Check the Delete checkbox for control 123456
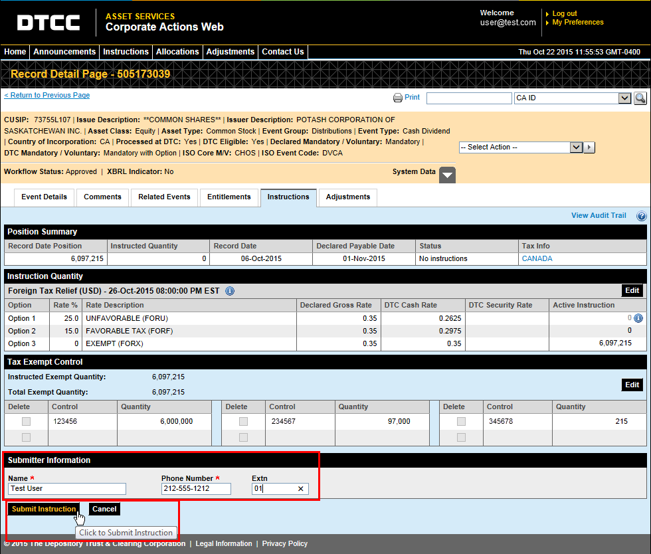 [x=26, y=421]
